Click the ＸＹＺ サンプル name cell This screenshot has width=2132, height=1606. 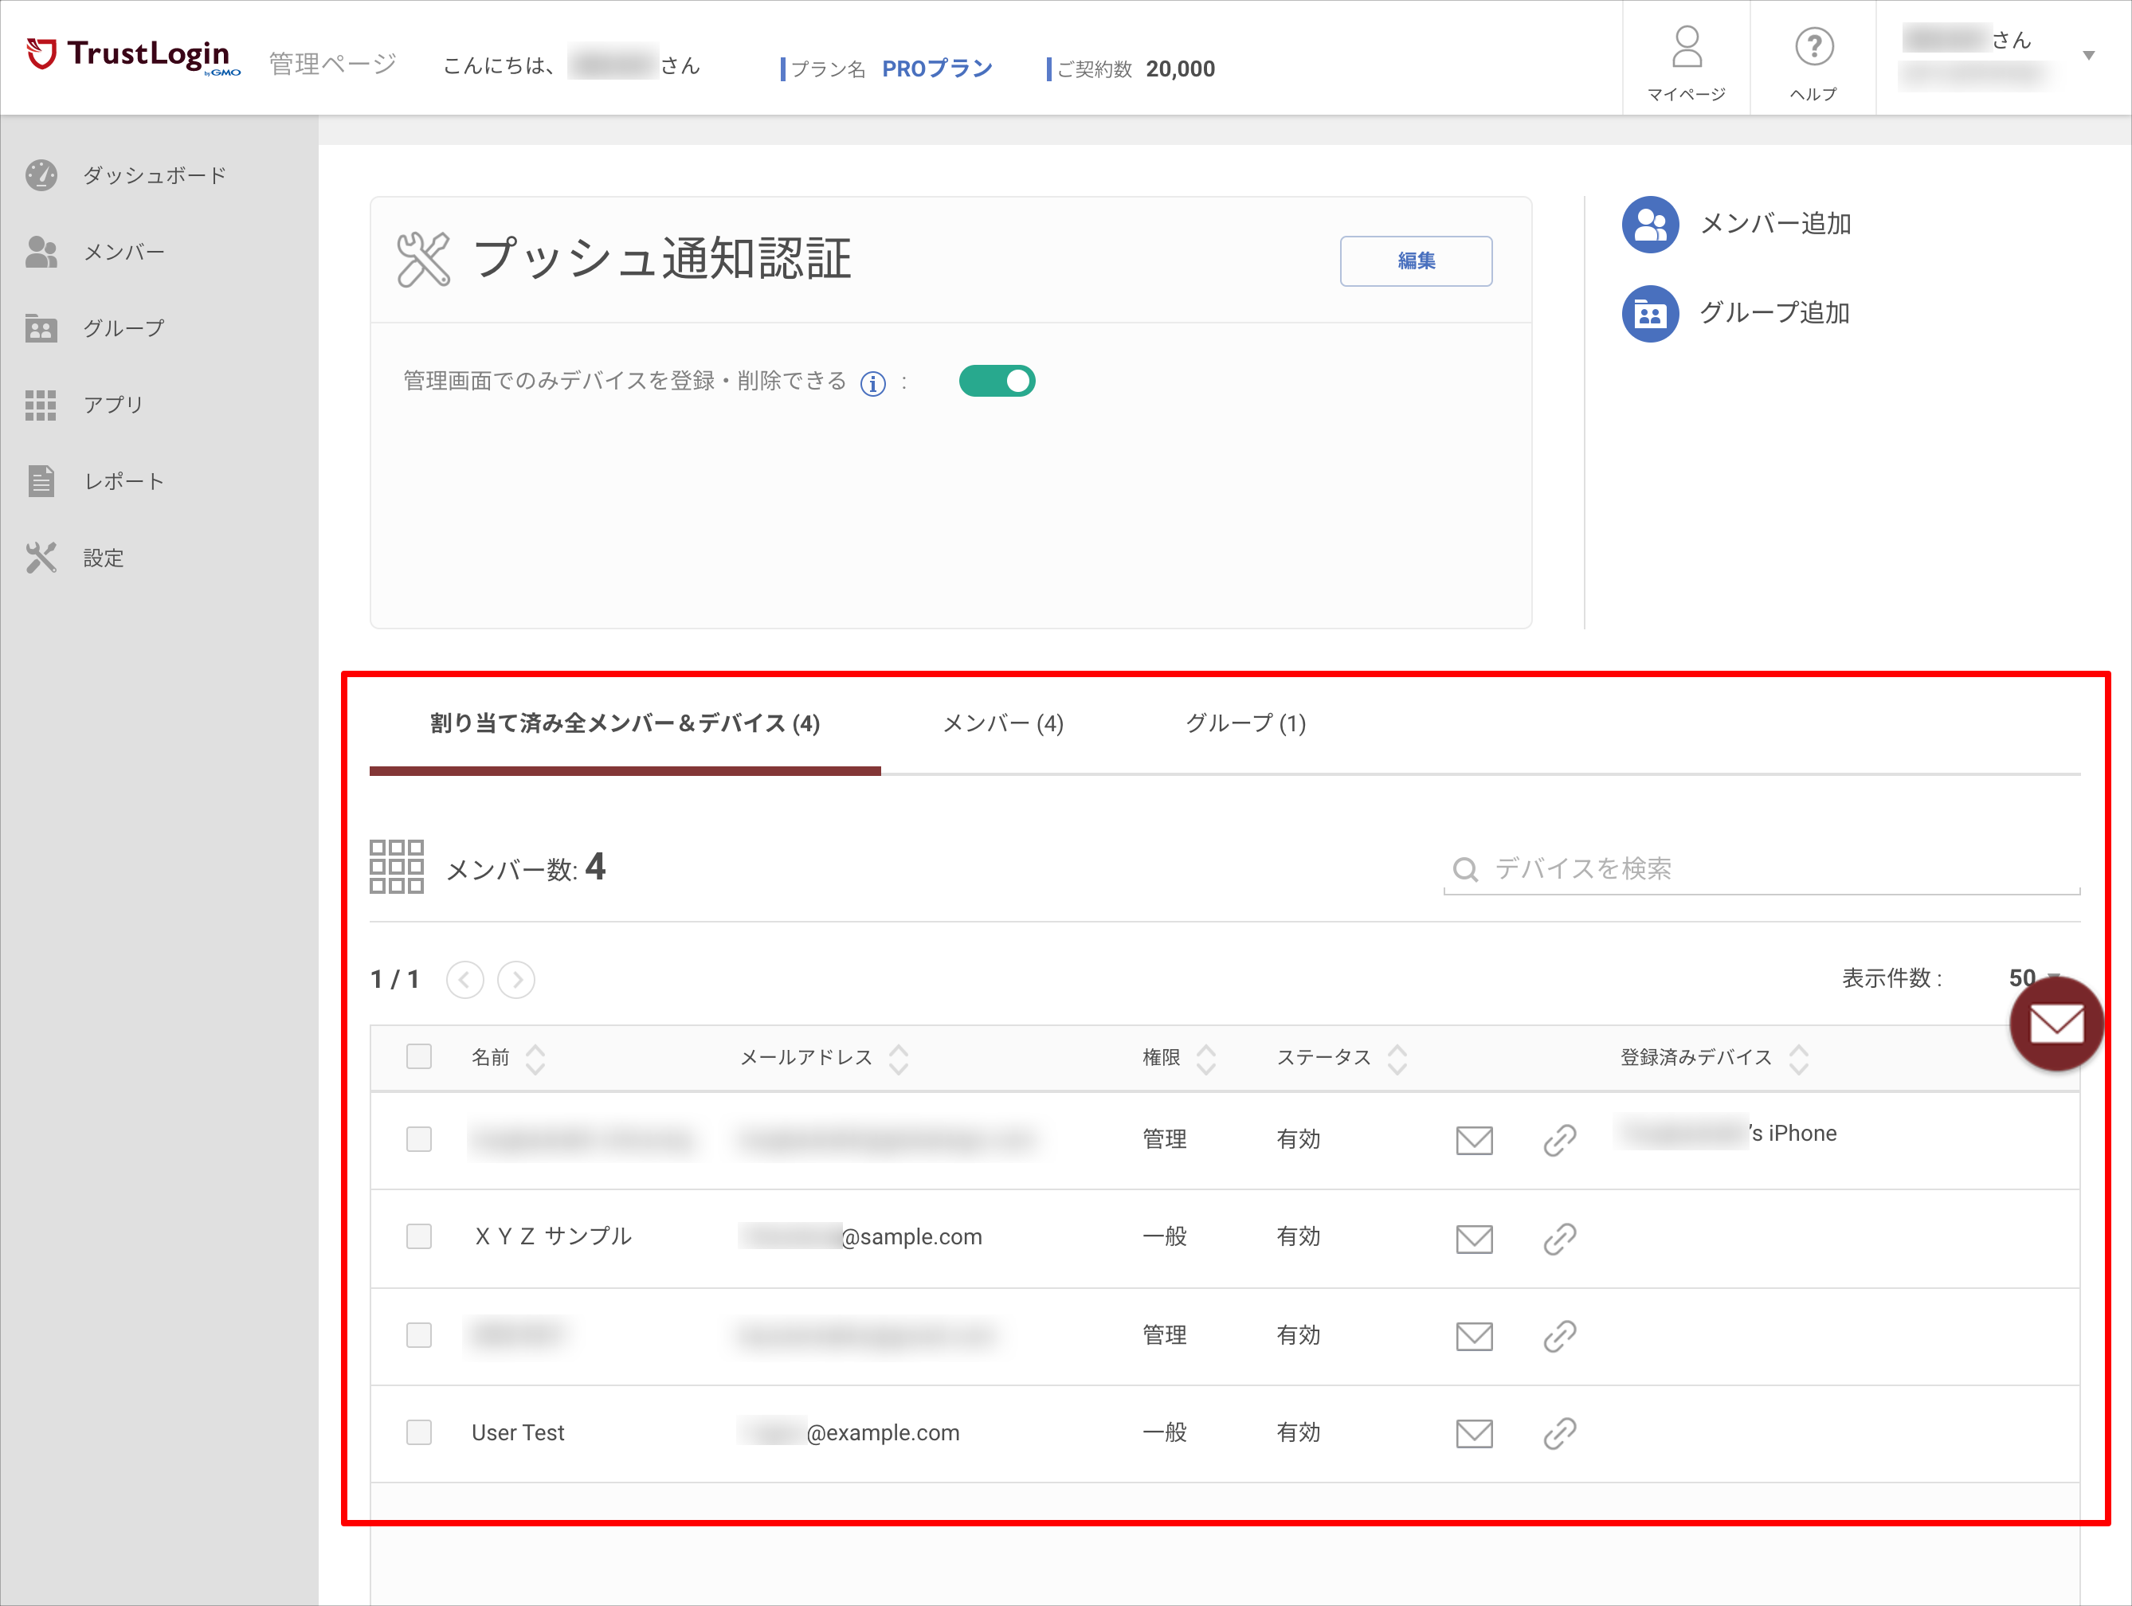pyautogui.click(x=552, y=1237)
